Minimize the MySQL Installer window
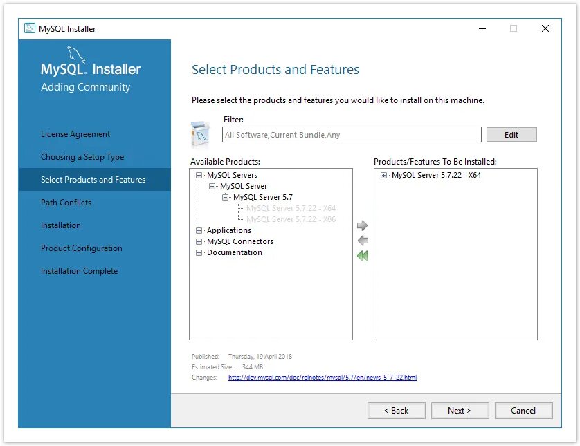580x446 pixels. pyautogui.click(x=482, y=28)
